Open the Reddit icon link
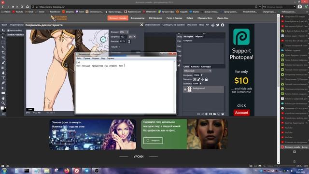This screenshot has width=309, height=174. pyautogui.click(x=213, y=25)
